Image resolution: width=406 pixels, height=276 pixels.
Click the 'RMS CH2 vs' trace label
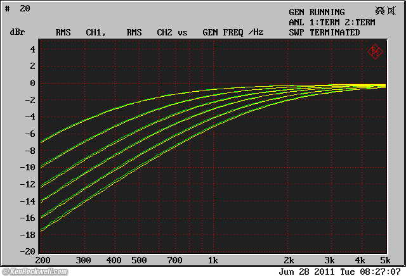157,32
